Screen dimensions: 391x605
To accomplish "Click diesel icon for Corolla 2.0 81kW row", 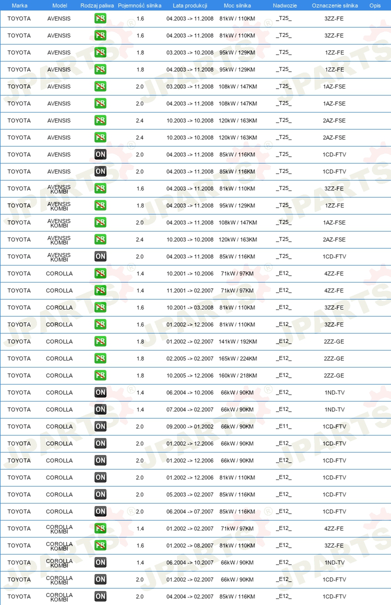I will pos(100,477).
